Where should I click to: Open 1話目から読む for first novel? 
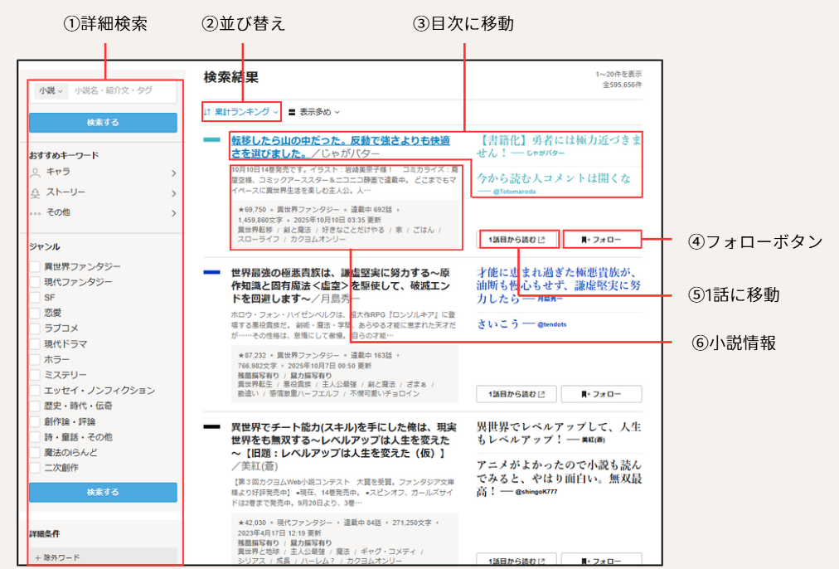[518, 240]
